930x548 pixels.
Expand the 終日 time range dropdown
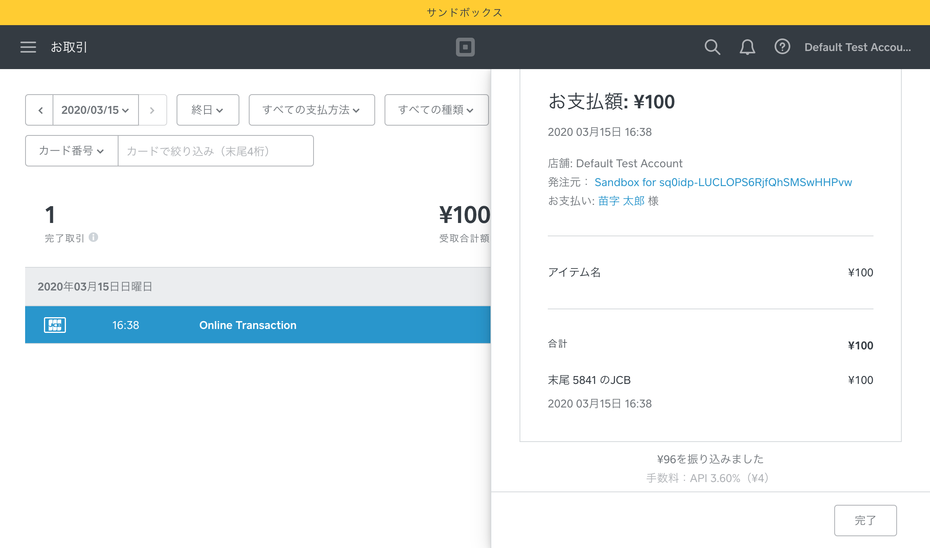pos(208,110)
